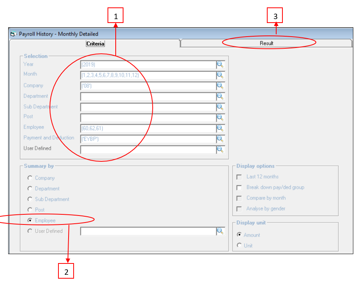Open the Month field lookup icon
The image size is (358, 281).
coord(220,75)
